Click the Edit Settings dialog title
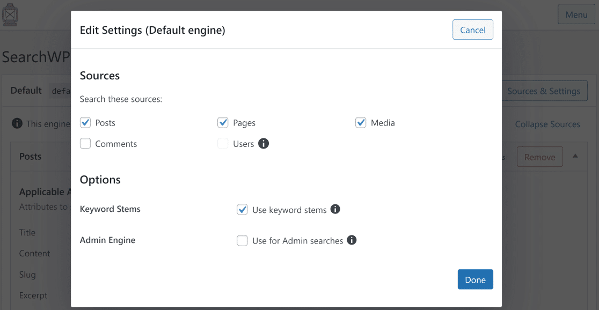599x310 pixels. 152,30
